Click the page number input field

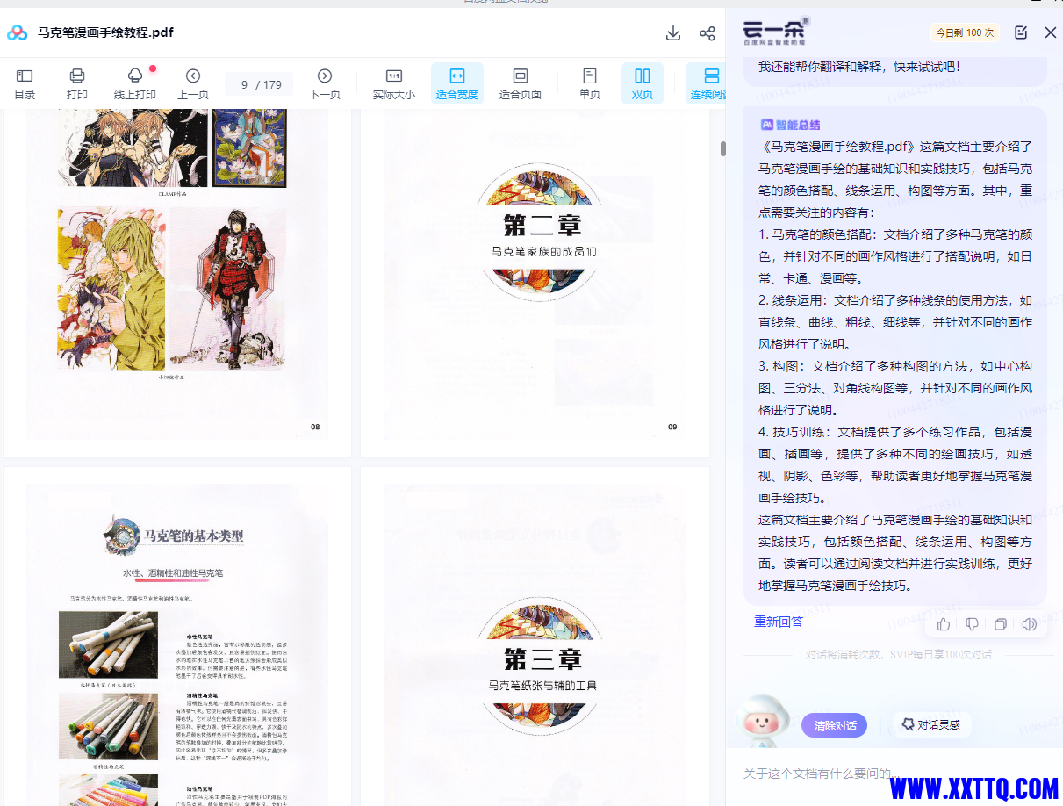tap(245, 84)
